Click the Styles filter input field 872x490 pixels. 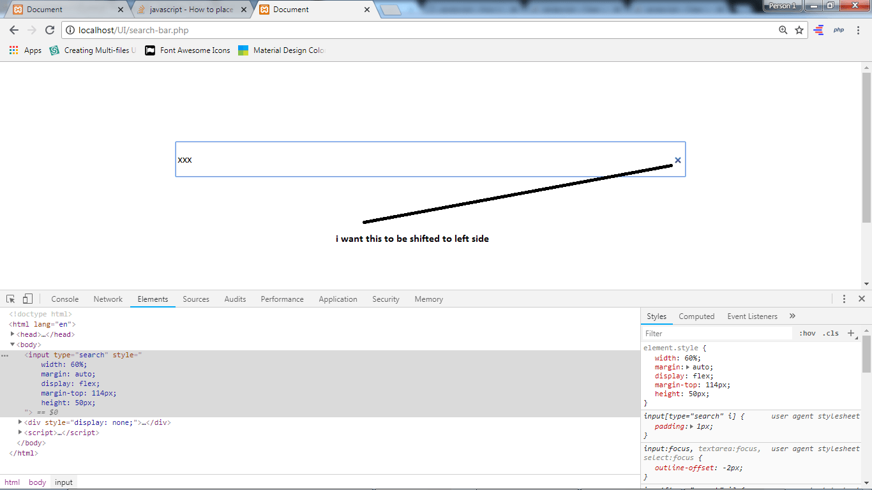(x=717, y=333)
